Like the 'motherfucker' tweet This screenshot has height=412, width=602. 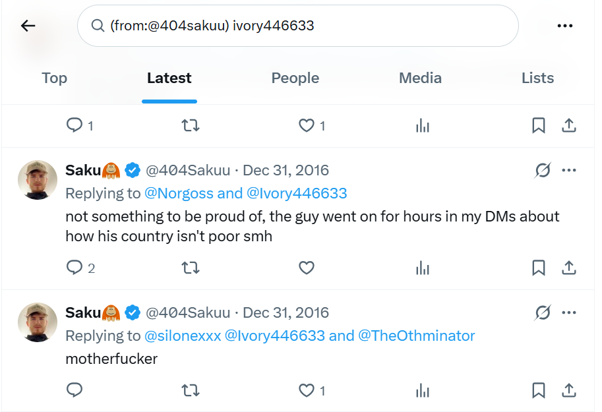click(306, 391)
